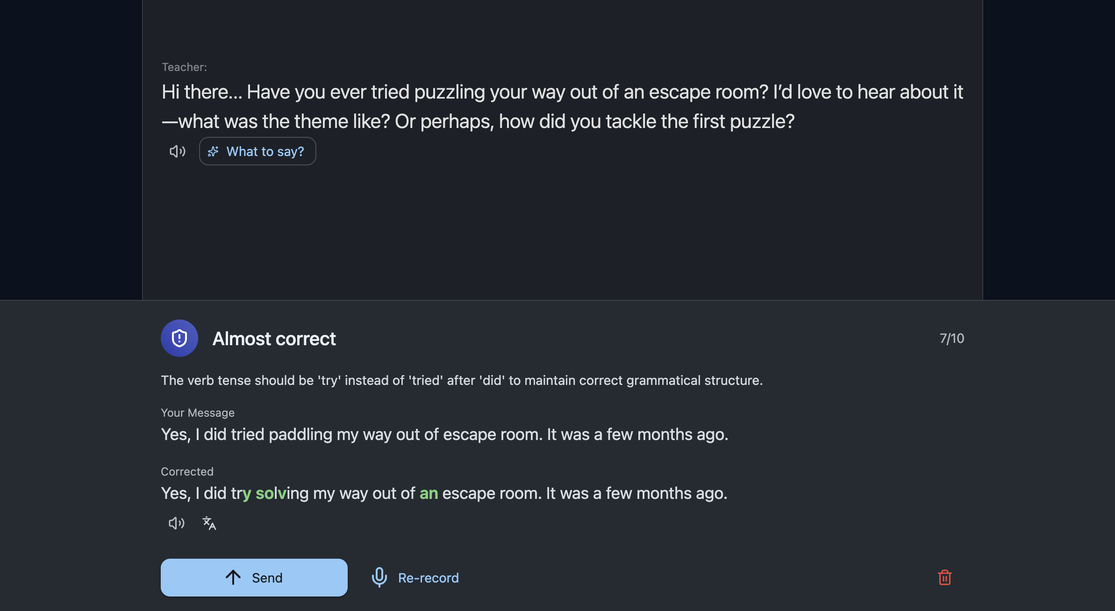The image size is (1115, 611).
Task: Delete the recorded message with trash icon
Action: coord(944,578)
